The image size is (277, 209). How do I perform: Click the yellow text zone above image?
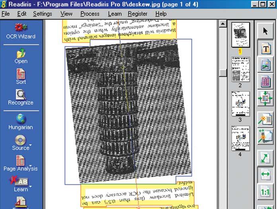click(x=119, y=31)
